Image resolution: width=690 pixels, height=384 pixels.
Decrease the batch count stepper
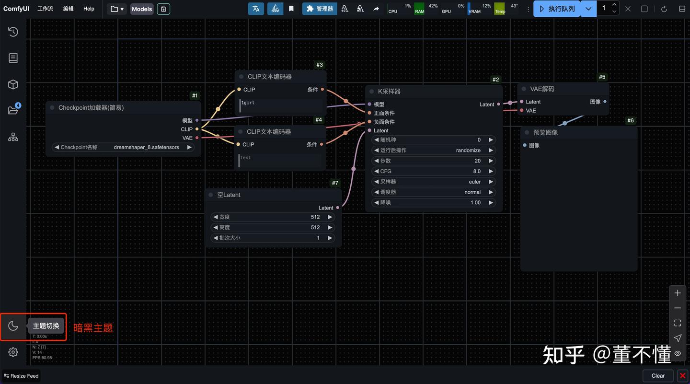click(614, 12)
